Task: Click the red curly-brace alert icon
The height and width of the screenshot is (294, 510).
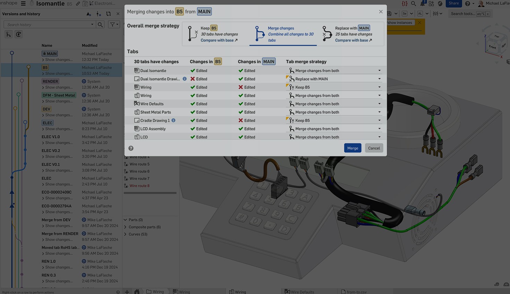Action: (x=405, y=3)
